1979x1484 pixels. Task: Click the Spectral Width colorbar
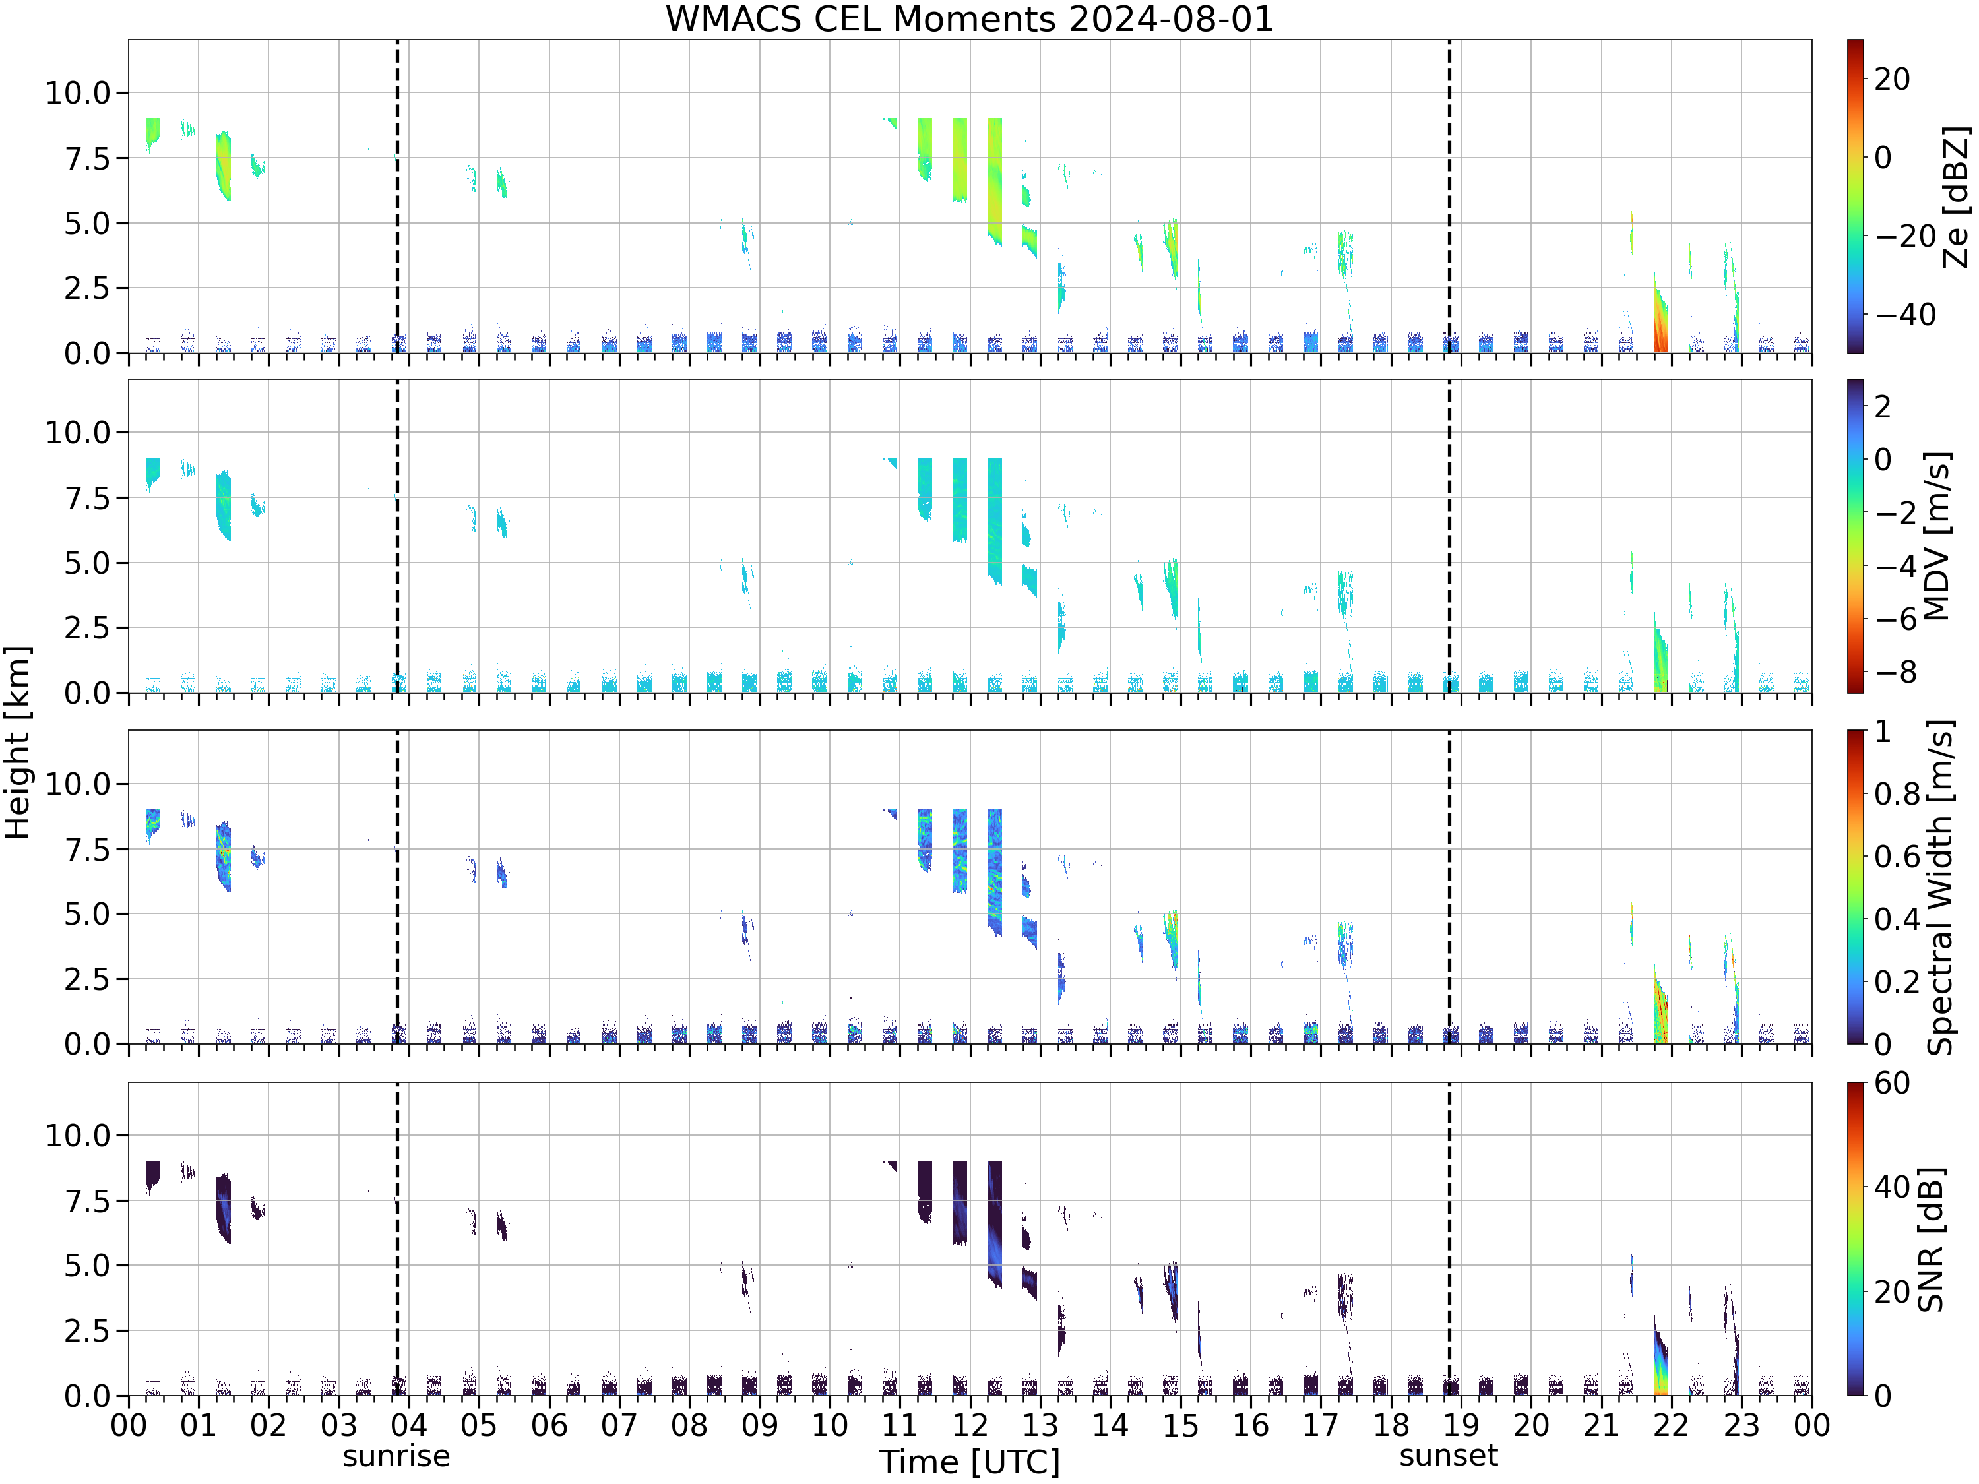[x=1856, y=887]
